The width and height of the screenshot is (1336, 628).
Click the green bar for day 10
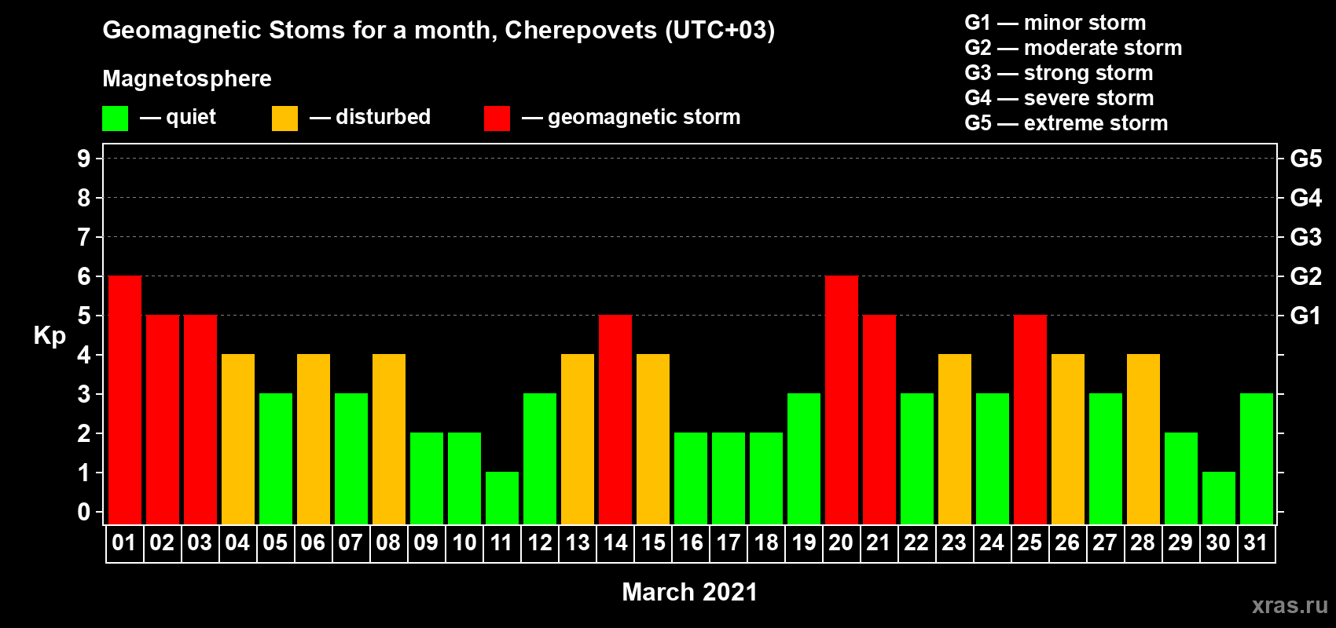click(x=464, y=479)
